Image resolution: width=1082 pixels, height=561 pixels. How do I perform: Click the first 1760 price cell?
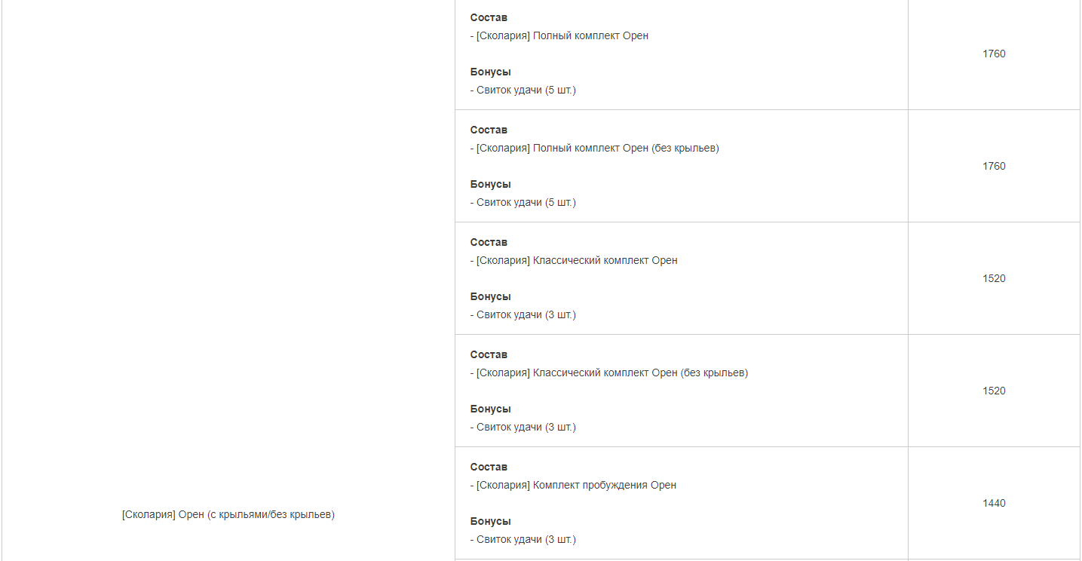[994, 54]
